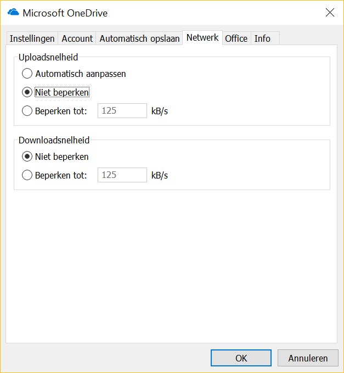The height and width of the screenshot is (373, 344).
Task: Click the download limit kB/s input field
Action: point(122,175)
